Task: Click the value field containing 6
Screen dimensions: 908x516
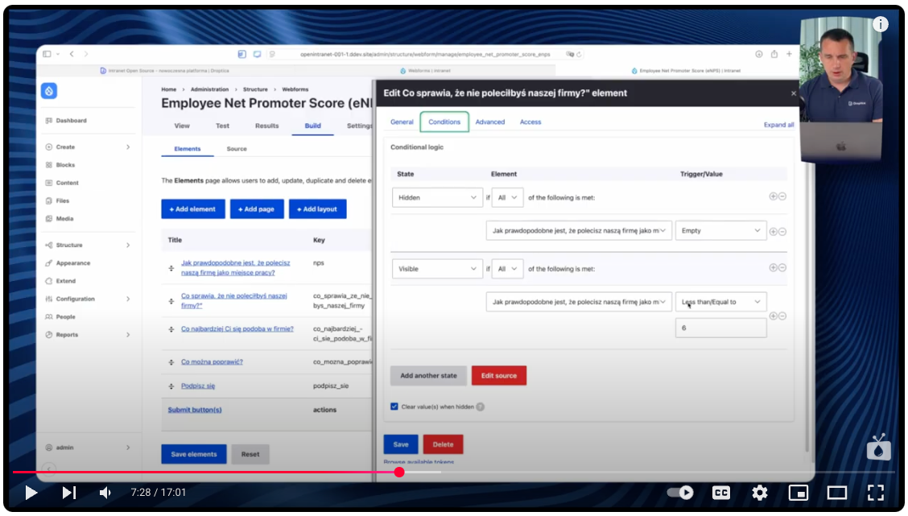Action: 721,328
